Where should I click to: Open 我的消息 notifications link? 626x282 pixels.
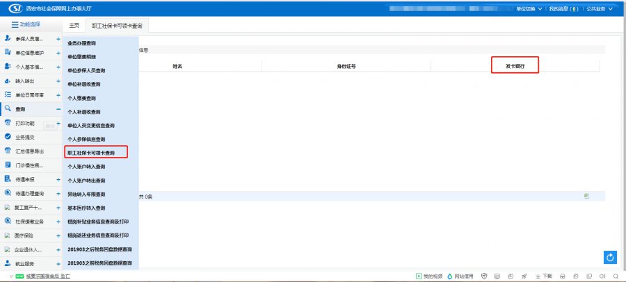click(563, 9)
